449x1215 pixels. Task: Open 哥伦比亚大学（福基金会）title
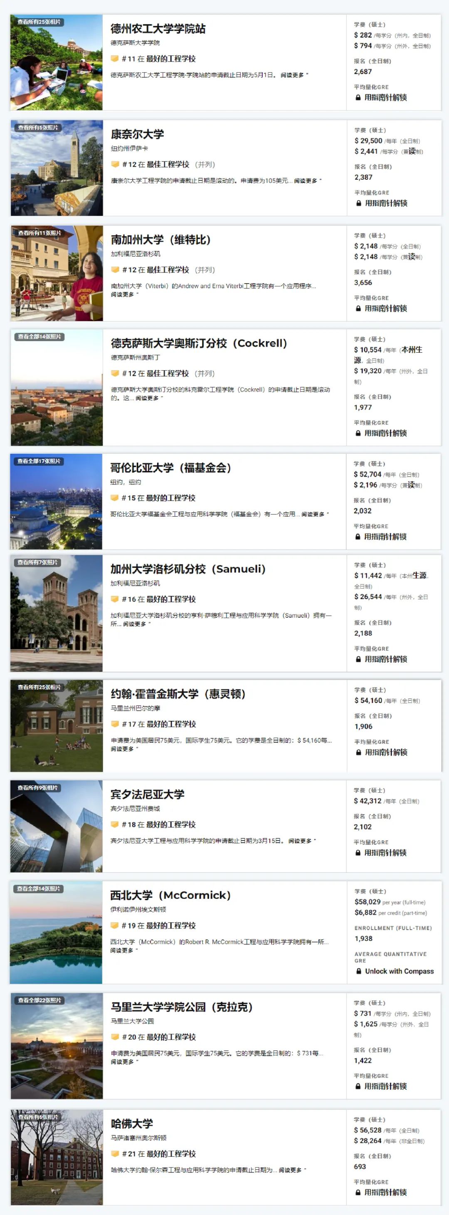point(171,468)
